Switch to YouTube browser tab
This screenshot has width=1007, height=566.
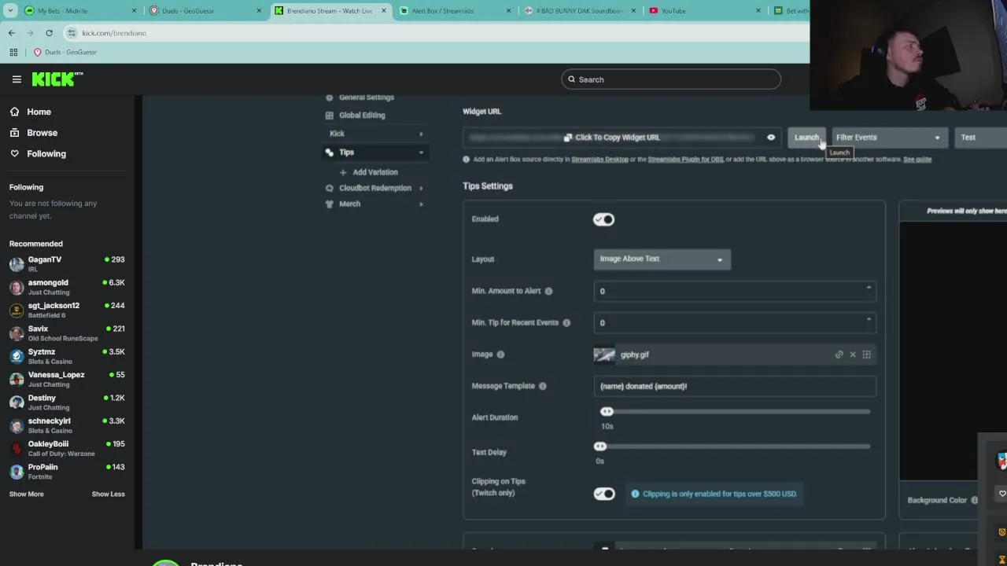(703, 11)
